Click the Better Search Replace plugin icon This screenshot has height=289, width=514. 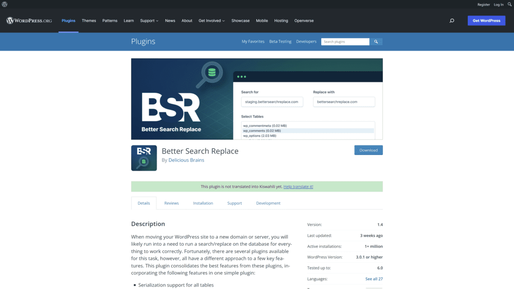tap(144, 158)
